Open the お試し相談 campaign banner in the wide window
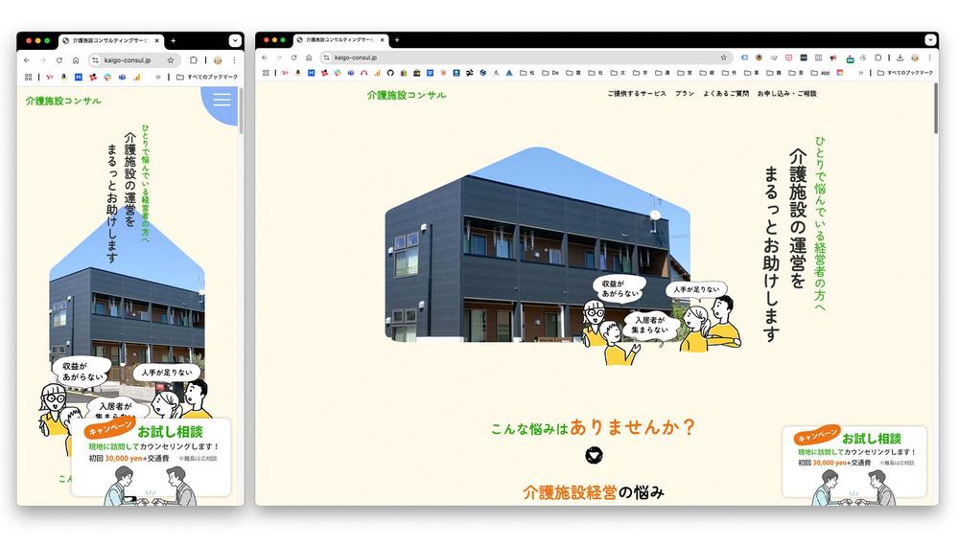This screenshot has height=545, width=958. [854, 464]
